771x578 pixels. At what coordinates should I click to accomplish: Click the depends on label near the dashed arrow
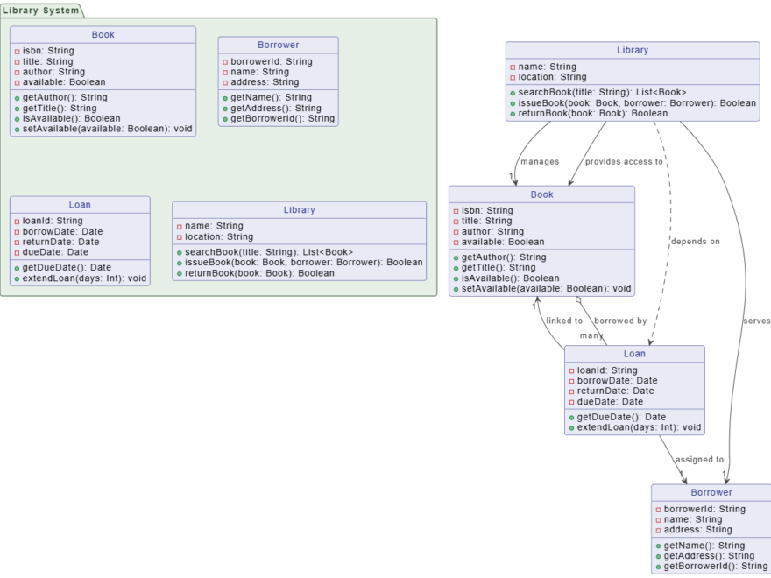tap(695, 241)
